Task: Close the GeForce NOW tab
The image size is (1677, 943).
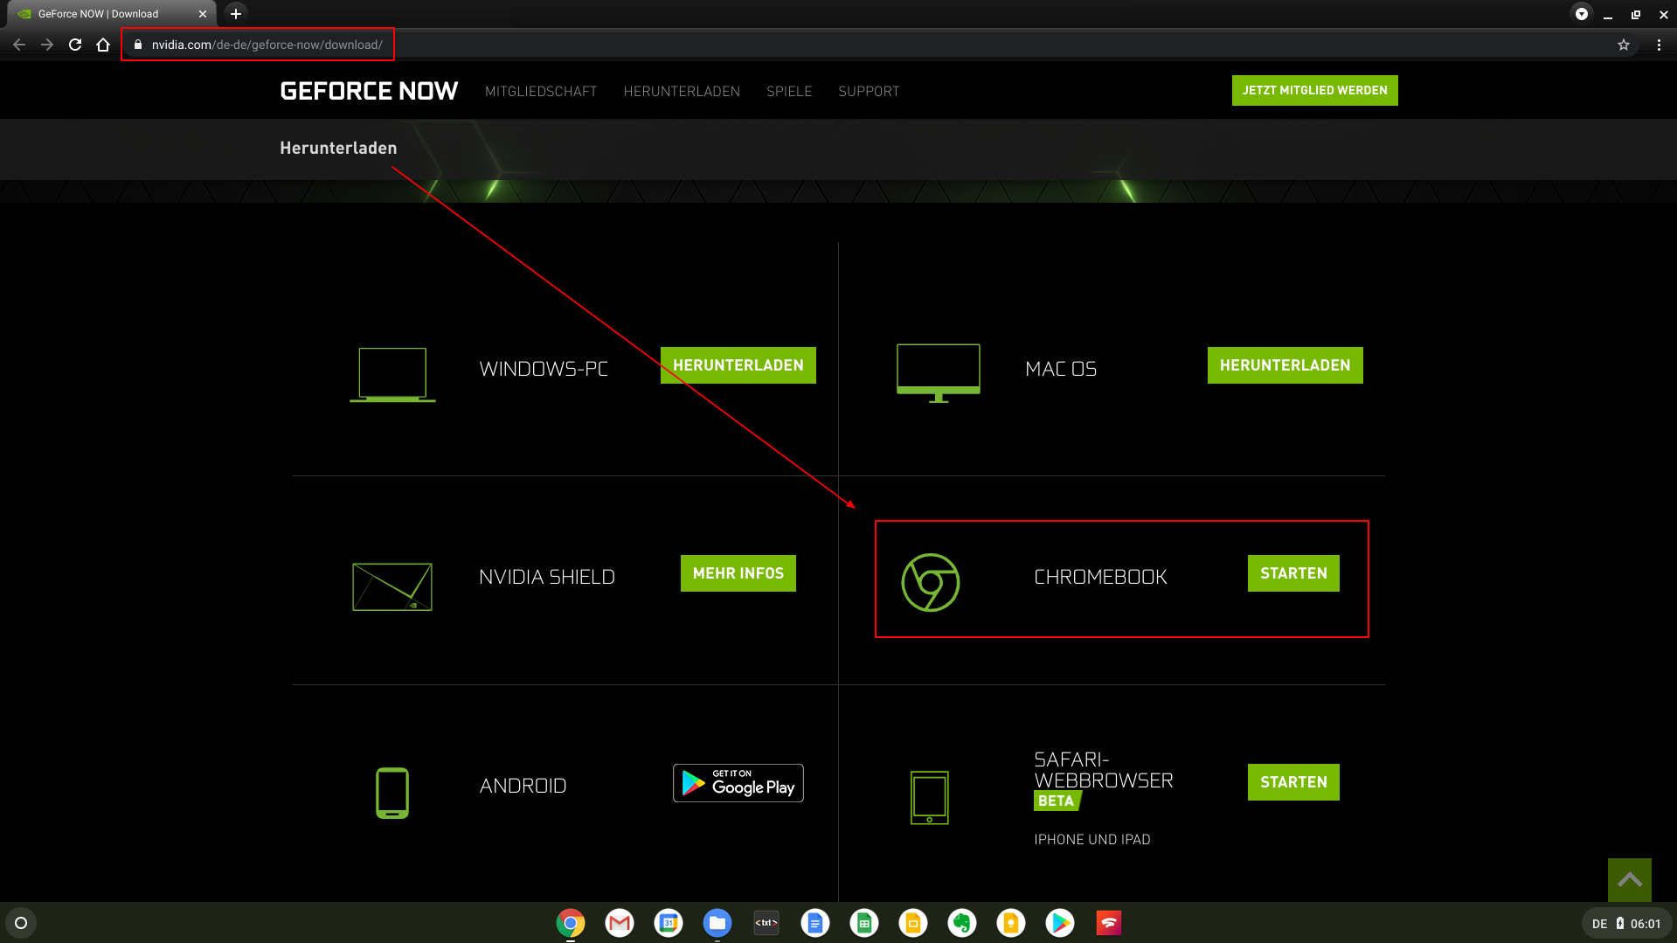Action: (x=203, y=14)
